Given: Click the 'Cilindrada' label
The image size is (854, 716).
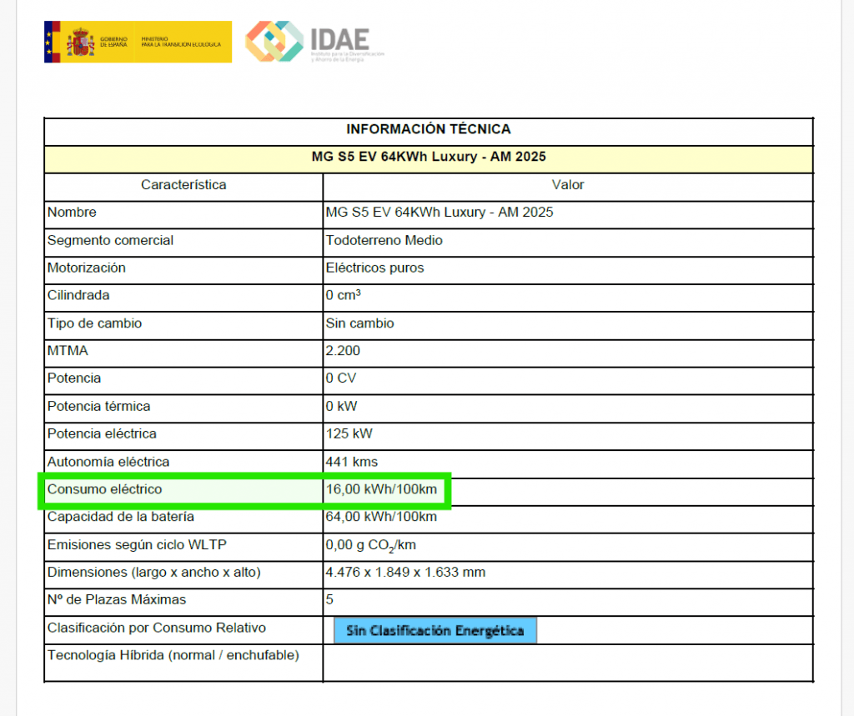Looking at the screenshot, I should [78, 295].
